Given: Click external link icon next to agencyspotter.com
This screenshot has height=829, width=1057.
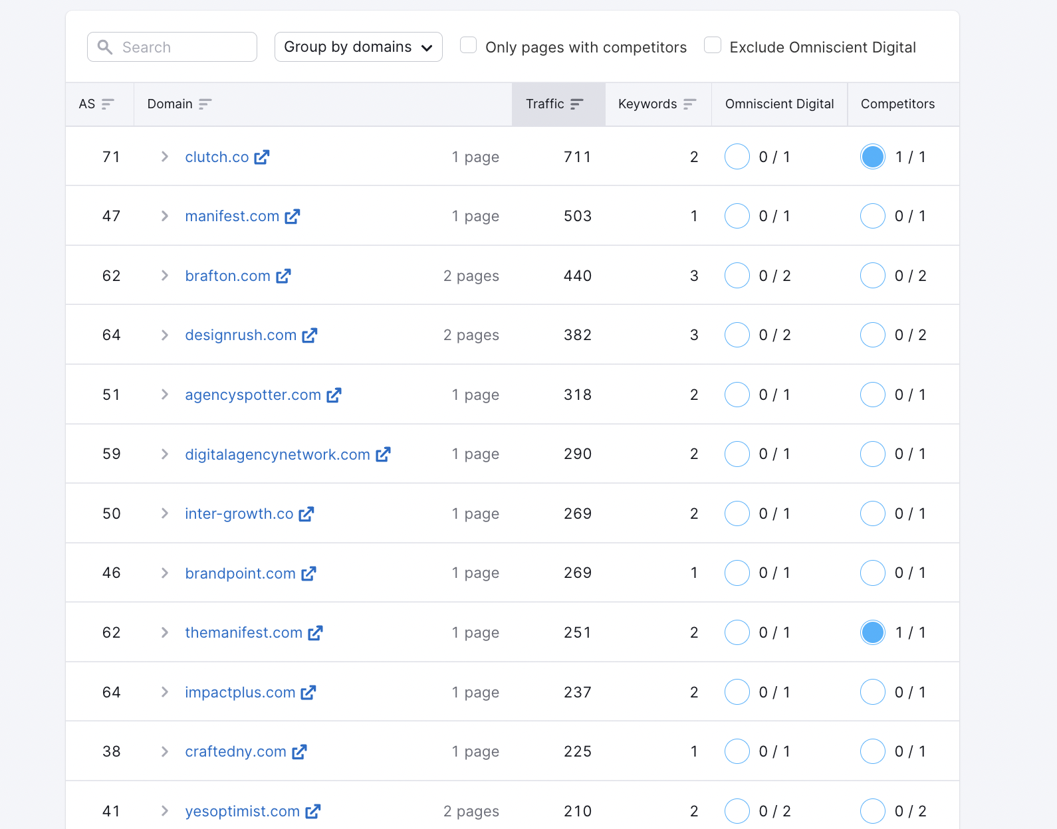Looking at the screenshot, I should coord(334,395).
